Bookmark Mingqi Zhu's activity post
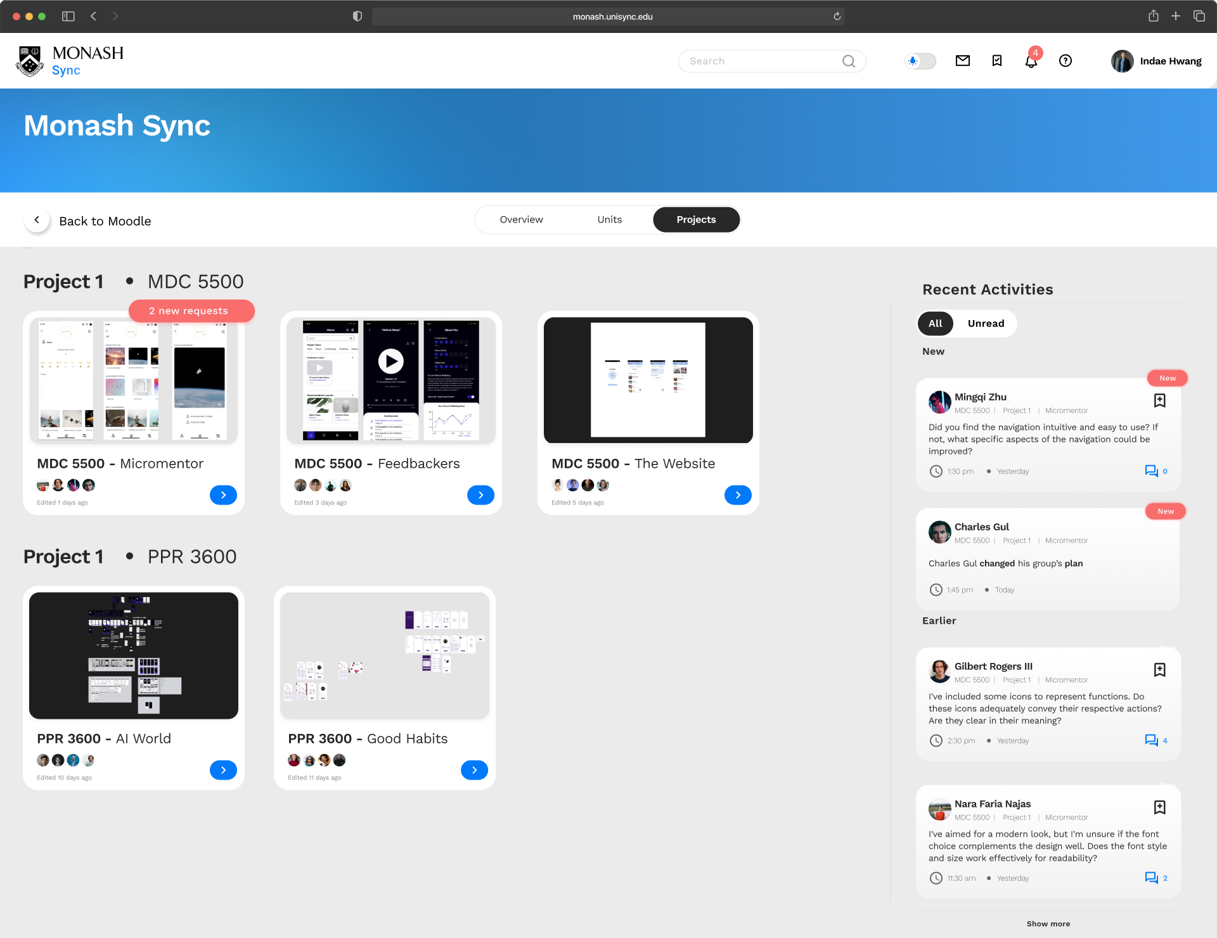This screenshot has width=1217, height=938. 1159,401
